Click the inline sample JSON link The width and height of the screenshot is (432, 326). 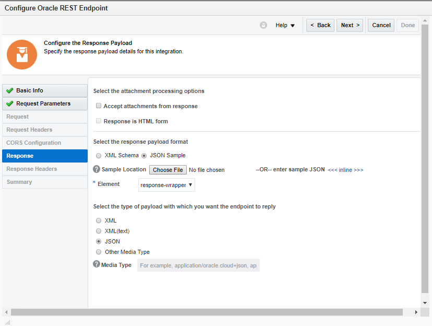[x=345, y=170]
